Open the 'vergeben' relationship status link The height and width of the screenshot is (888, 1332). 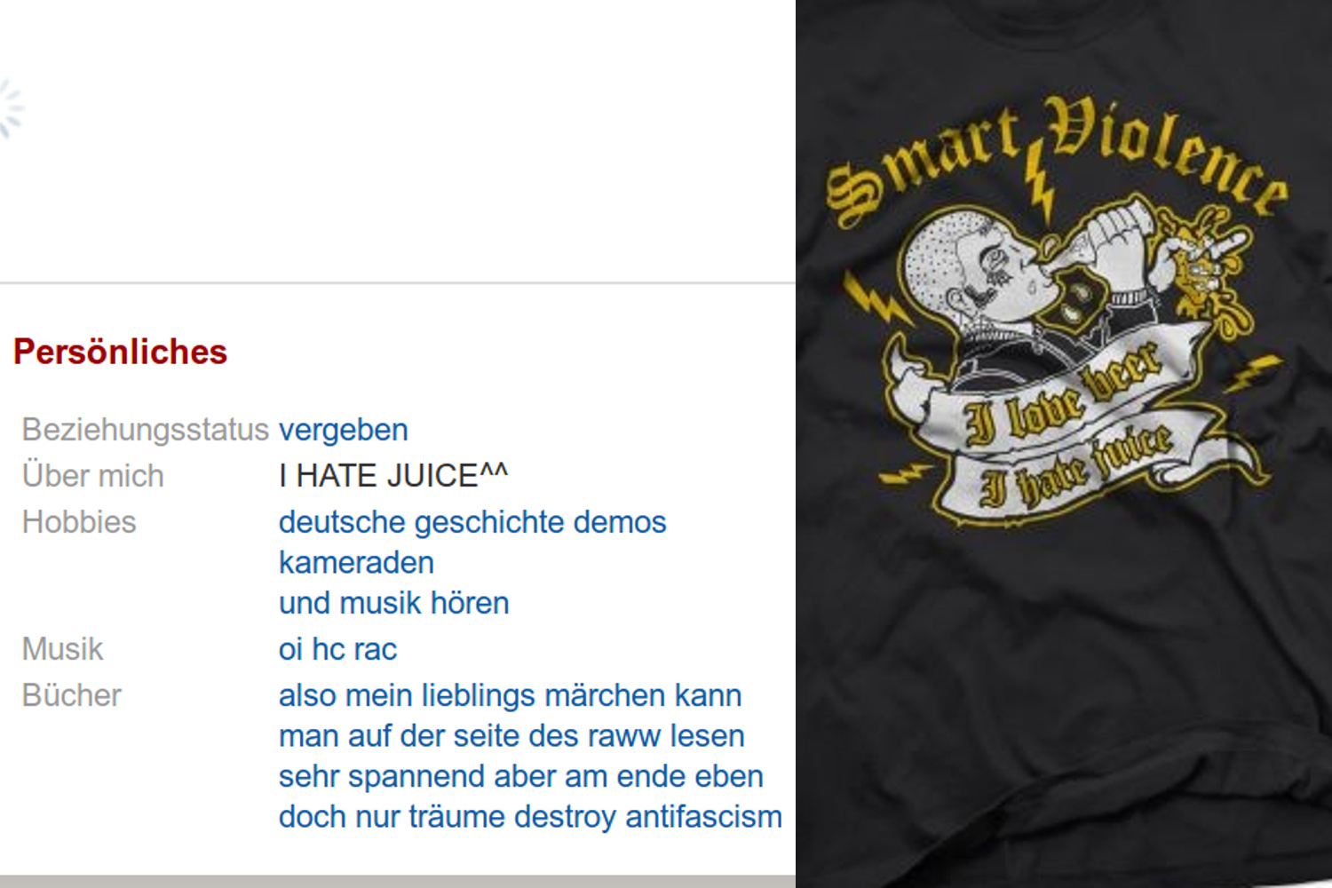pos(344,430)
